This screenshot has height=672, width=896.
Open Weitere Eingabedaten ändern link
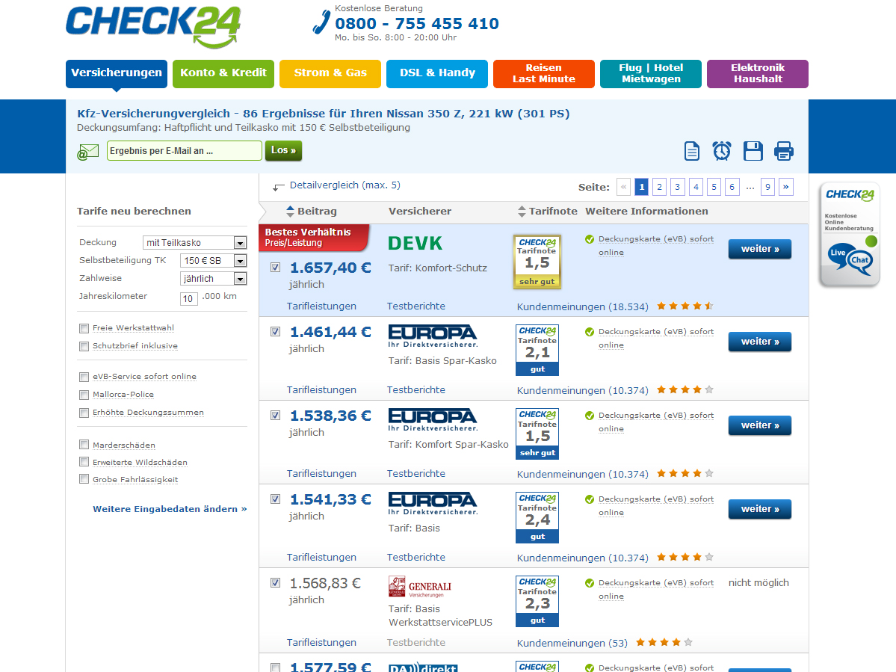click(x=170, y=509)
